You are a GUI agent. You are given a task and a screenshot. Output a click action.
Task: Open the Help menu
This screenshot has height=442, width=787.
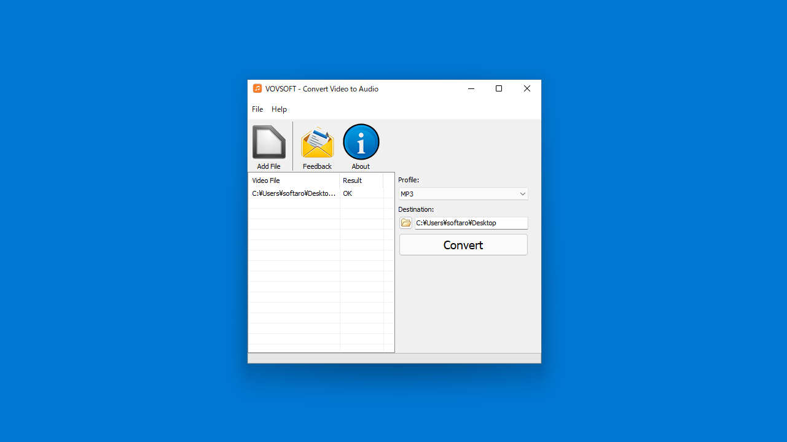280,109
